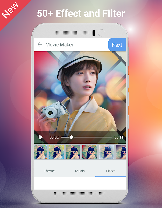162x208 pixels.
Task: Click the 00:11 total duration label
Action: 119,137
